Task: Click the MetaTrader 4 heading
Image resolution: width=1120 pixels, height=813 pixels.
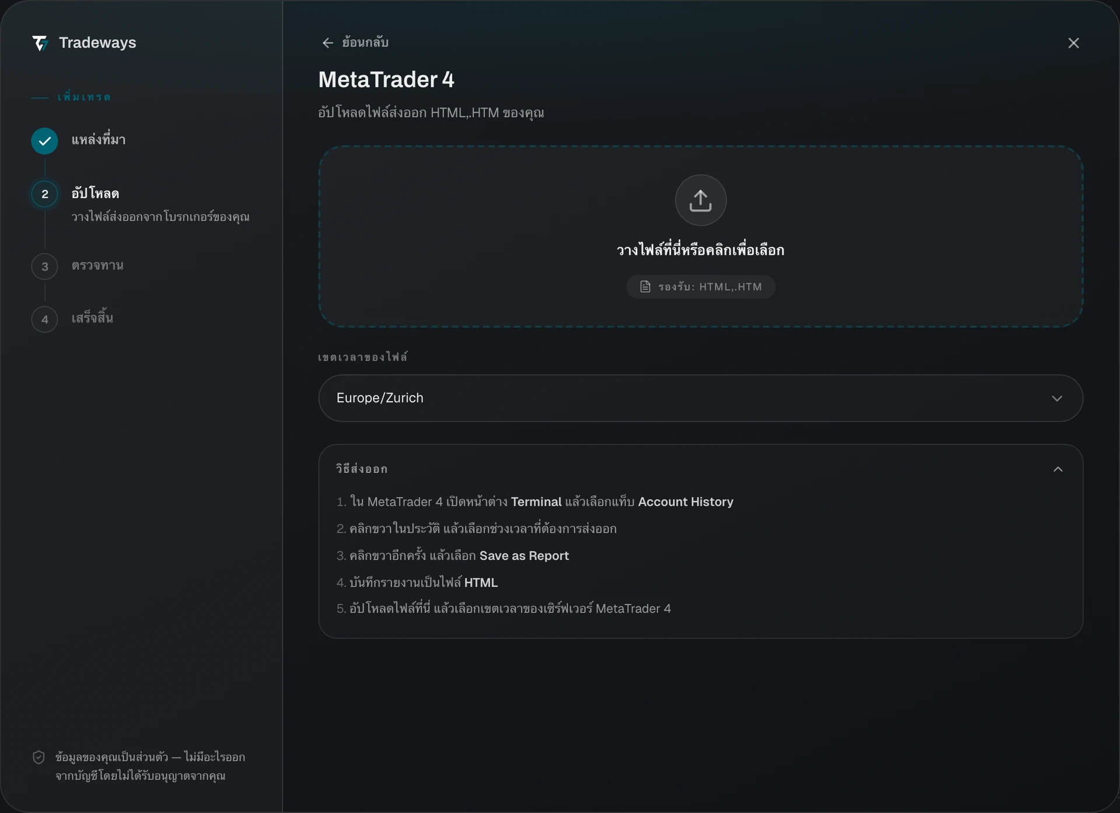Action: (x=386, y=79)
